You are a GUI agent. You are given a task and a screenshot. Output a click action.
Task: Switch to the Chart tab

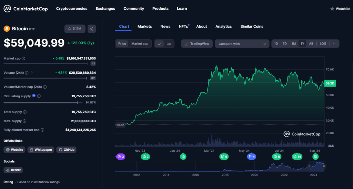pos(124,26)
